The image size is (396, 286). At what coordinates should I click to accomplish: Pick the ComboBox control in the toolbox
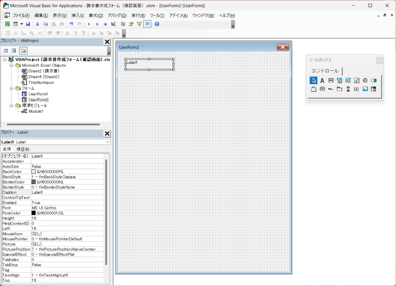point(339,81)
